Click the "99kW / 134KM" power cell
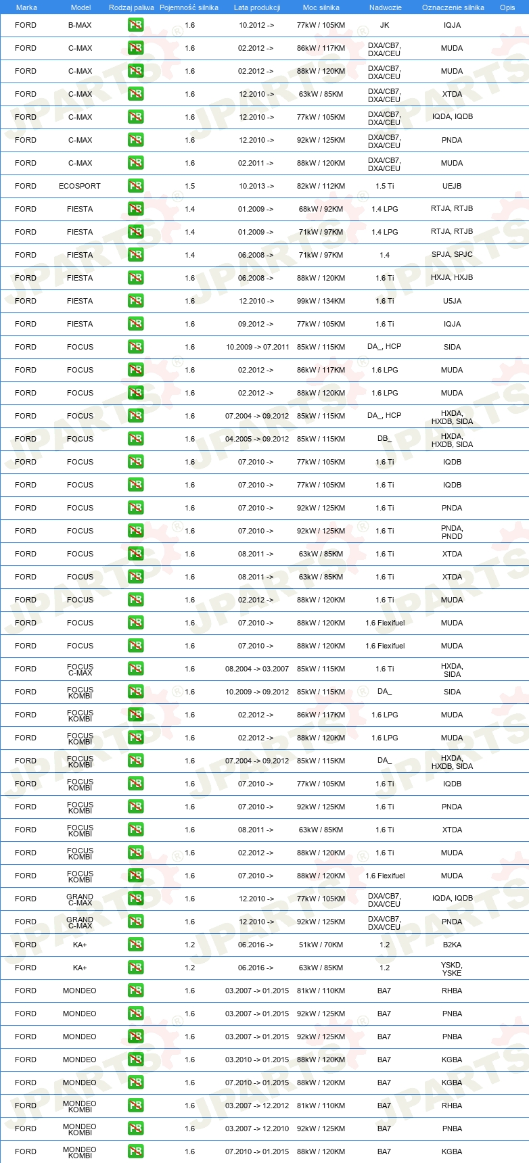 pos(321,301)
